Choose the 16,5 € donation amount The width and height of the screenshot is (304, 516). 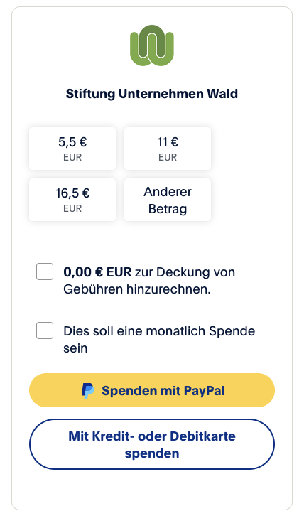click(x=72, y=200)
